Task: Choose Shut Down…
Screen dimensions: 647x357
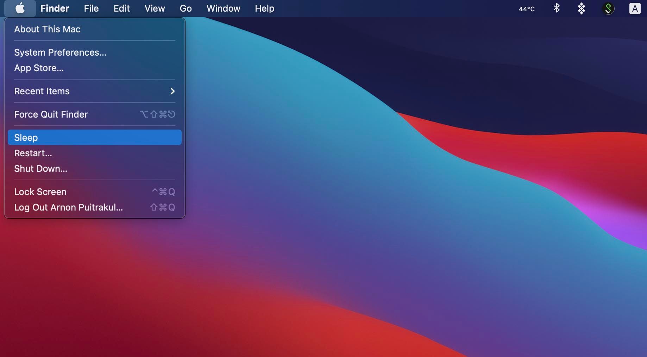Action: [95, 169]
